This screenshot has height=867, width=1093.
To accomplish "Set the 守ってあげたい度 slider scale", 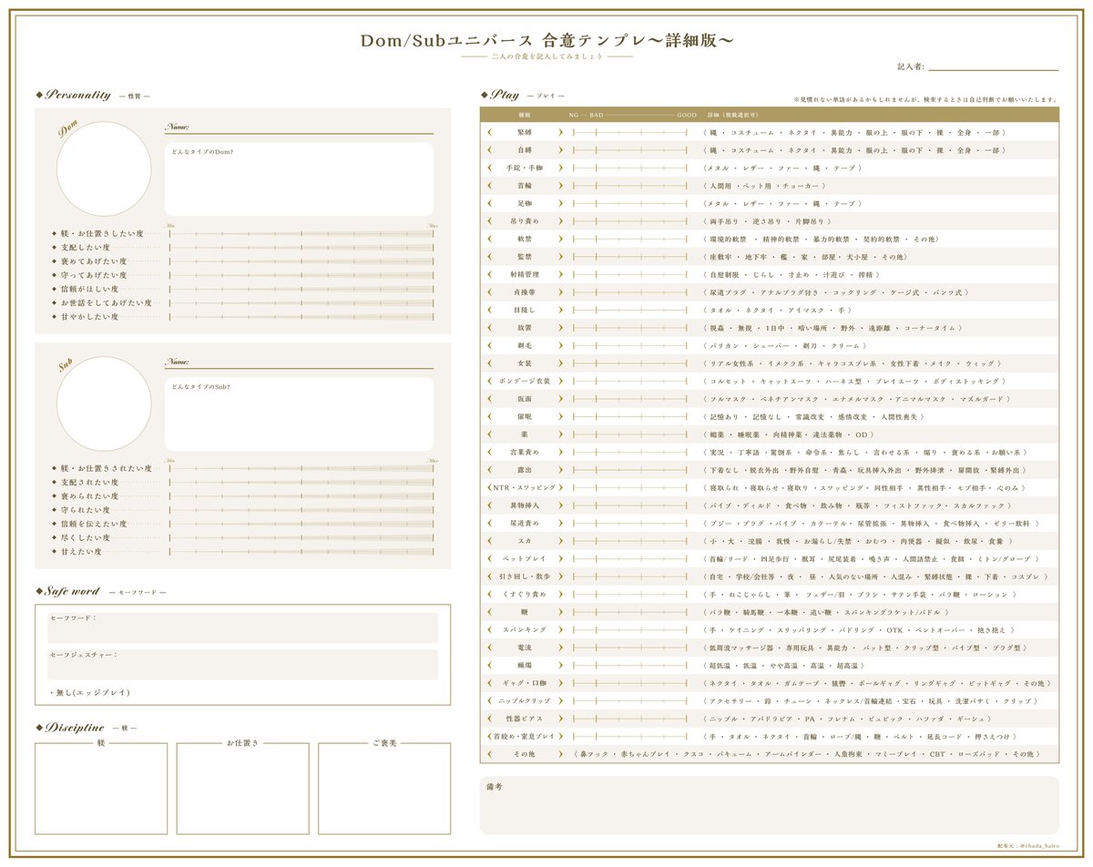I will (x=301, y=275).
